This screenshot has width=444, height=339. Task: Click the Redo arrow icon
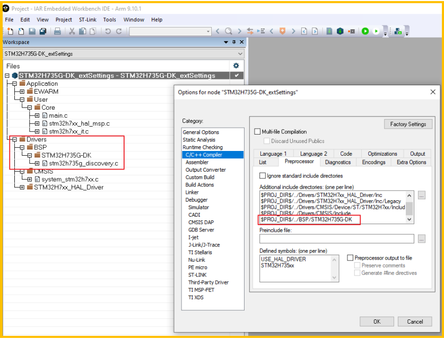pos(119,31)
